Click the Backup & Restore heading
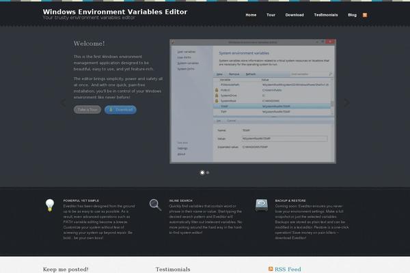Viewport: 410px width, 273px height. (290, 201)
